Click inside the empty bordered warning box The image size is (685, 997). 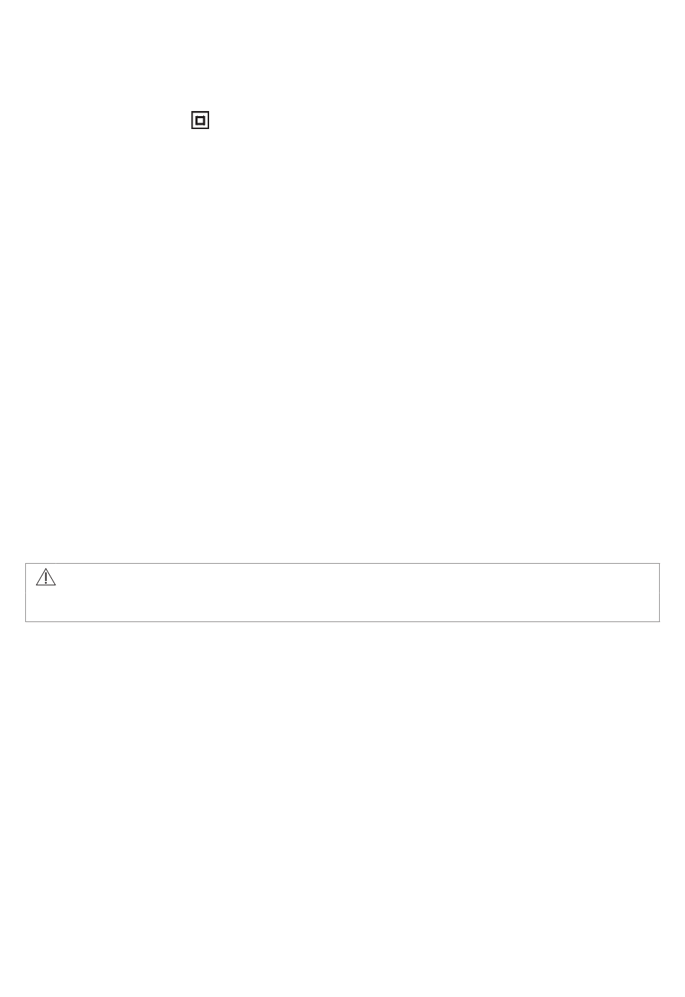coord(342,593)
